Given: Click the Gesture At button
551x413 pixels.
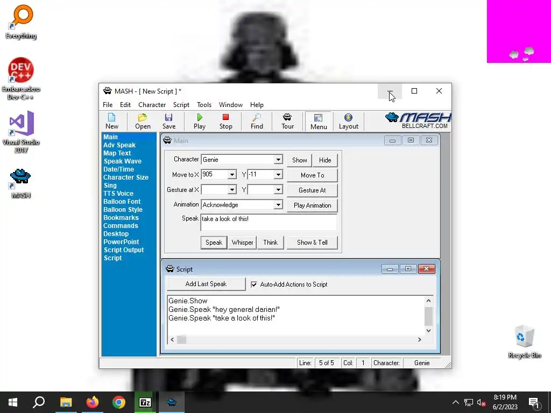Looking at the screenshot, I should click(x=313, y=190).
